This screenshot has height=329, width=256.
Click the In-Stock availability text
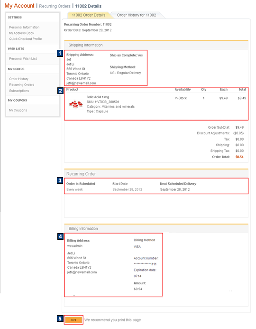(181, 98)
